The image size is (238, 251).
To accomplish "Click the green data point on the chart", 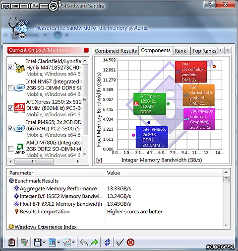I will (168, 104).
